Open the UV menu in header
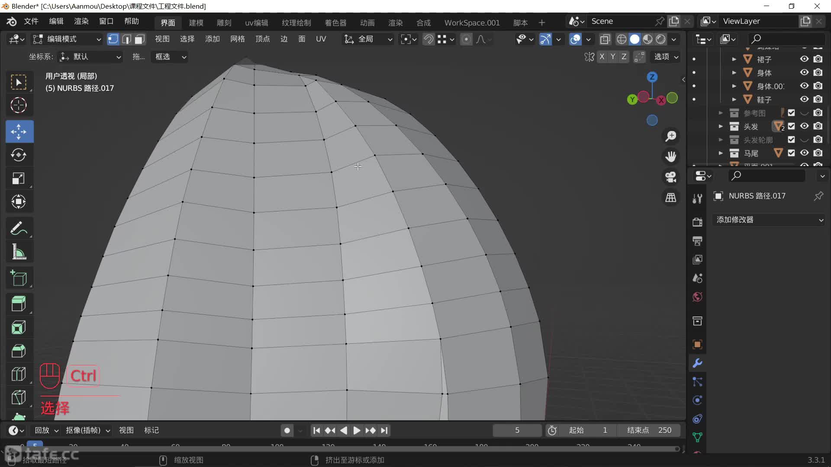831x467 pixels. coord(321,39)
